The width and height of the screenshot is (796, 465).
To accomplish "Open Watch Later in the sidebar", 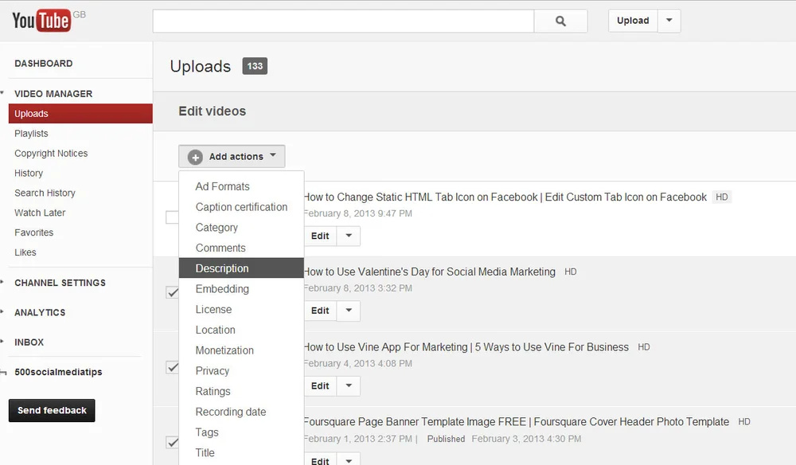I will click(x=40, y=213).
